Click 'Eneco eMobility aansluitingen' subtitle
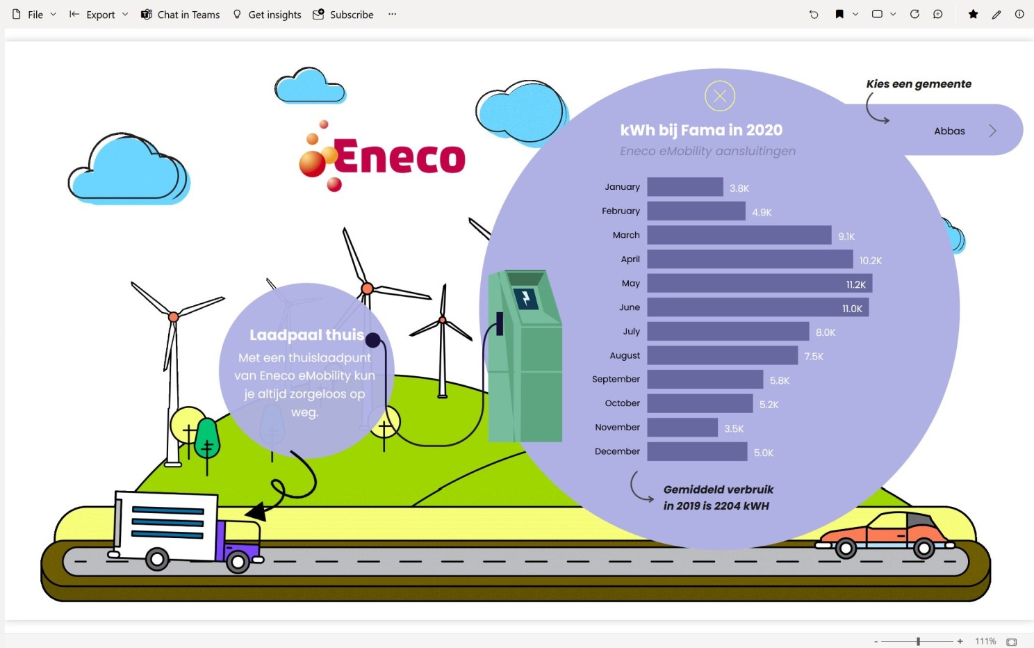Viewport: 1034px width, 648px height. 707,151
